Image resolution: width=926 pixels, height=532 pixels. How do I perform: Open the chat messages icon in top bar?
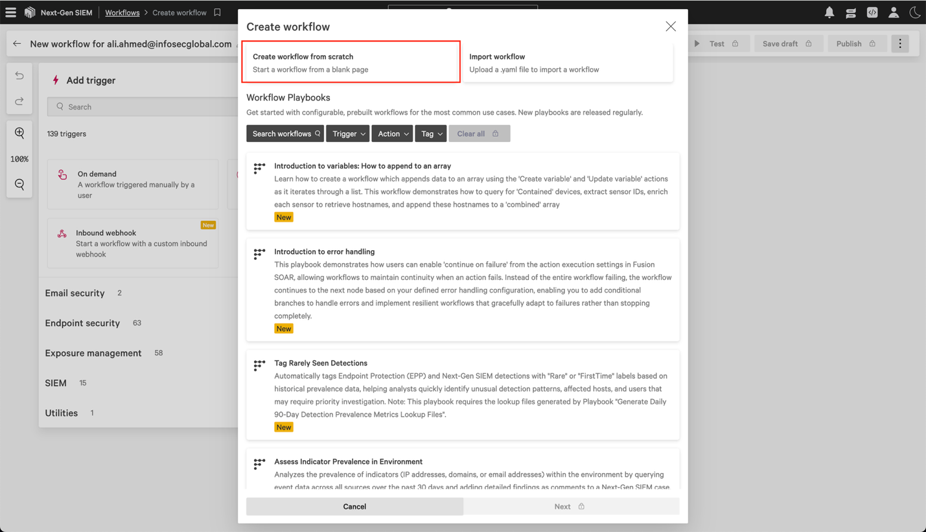850,12
